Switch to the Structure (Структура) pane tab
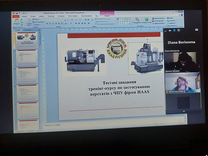Image resolution: width=208 pixels, height=156 pixels. coord(28,30)
